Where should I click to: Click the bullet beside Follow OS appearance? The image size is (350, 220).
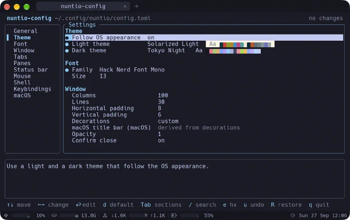pos(67,38)
